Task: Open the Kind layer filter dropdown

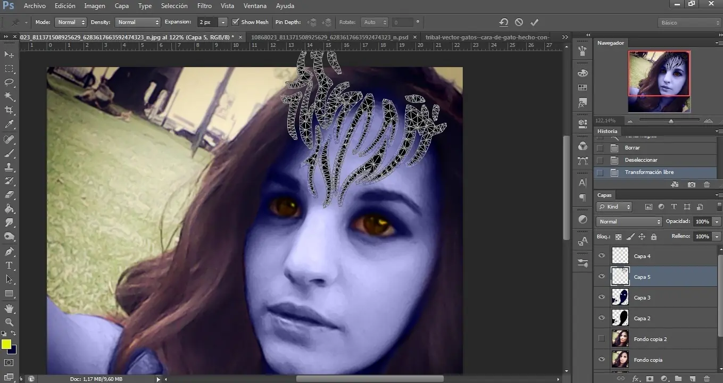Action: (614, 207)
